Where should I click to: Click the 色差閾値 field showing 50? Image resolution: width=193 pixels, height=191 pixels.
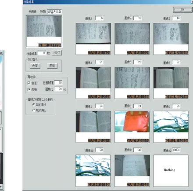(58, 83)
